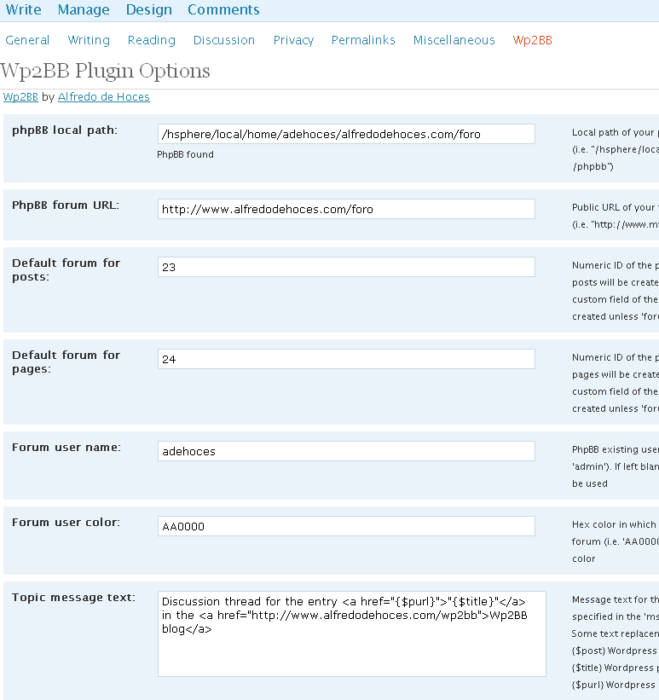Viewport: 659px width, 700px height.
Task: Click the 'PhpBB found' status text
Action: 185,154
